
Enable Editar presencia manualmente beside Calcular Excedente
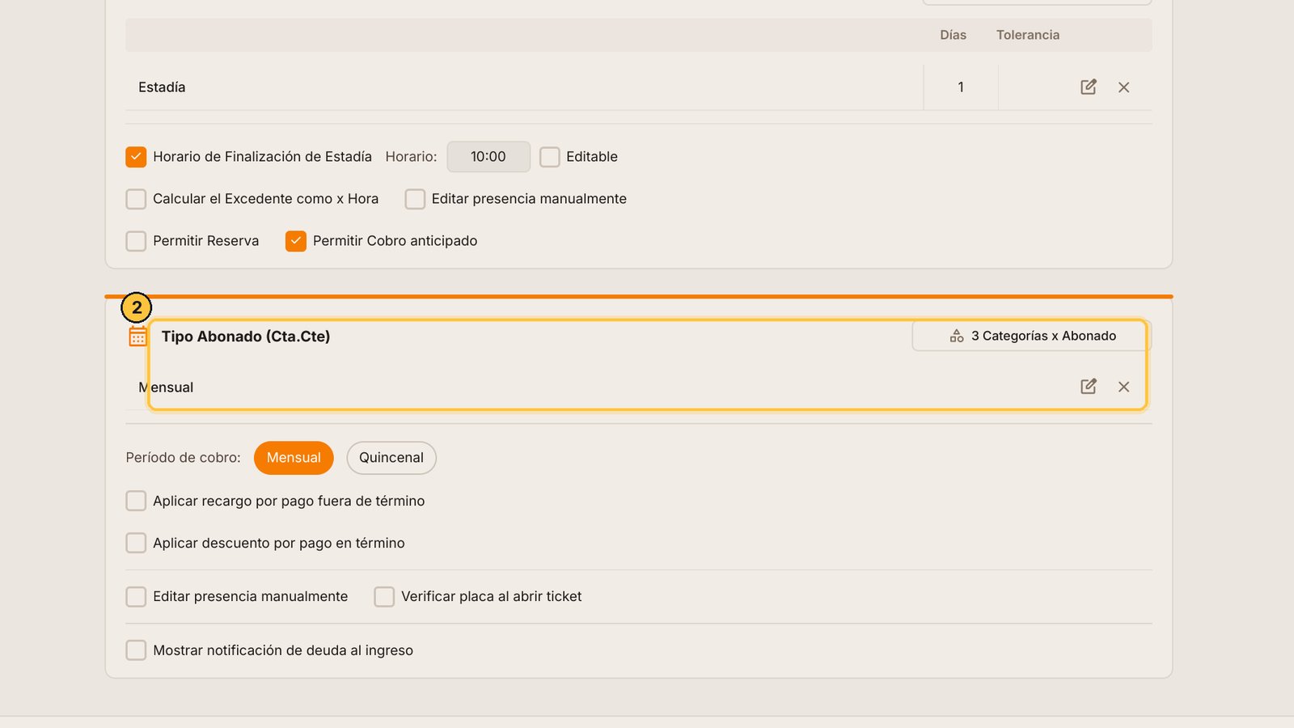point(415,199)
